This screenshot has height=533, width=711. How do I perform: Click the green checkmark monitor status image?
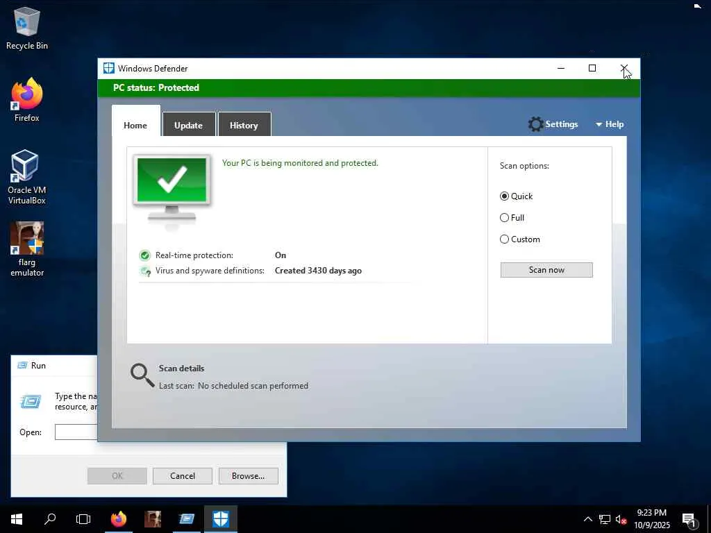click(172, 187)
